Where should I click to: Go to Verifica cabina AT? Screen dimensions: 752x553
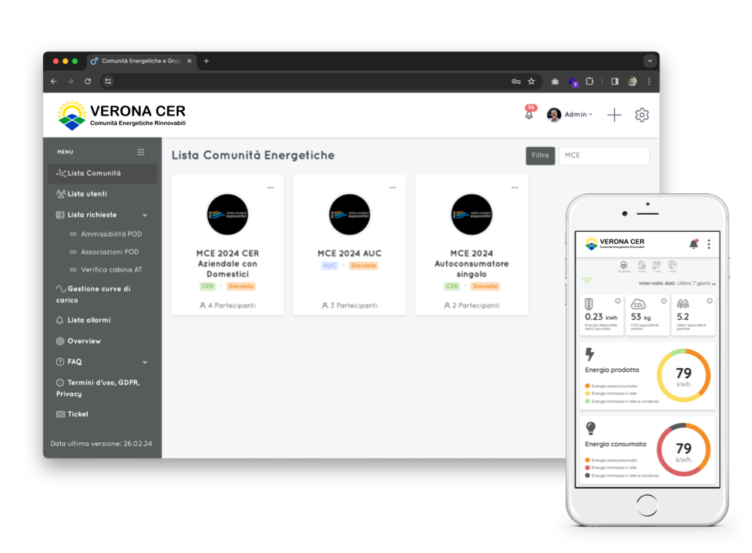click(111, 270)
